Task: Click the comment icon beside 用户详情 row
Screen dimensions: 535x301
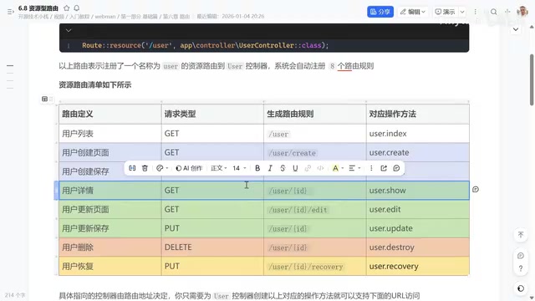Action: coord(476,189)
